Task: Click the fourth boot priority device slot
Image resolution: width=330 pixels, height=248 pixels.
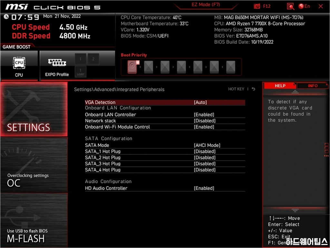Action: (181, 67)
